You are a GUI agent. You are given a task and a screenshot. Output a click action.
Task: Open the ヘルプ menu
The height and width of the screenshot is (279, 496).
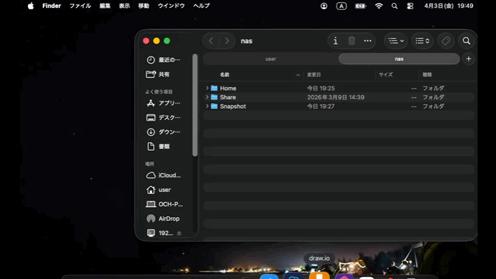[201, 6]
